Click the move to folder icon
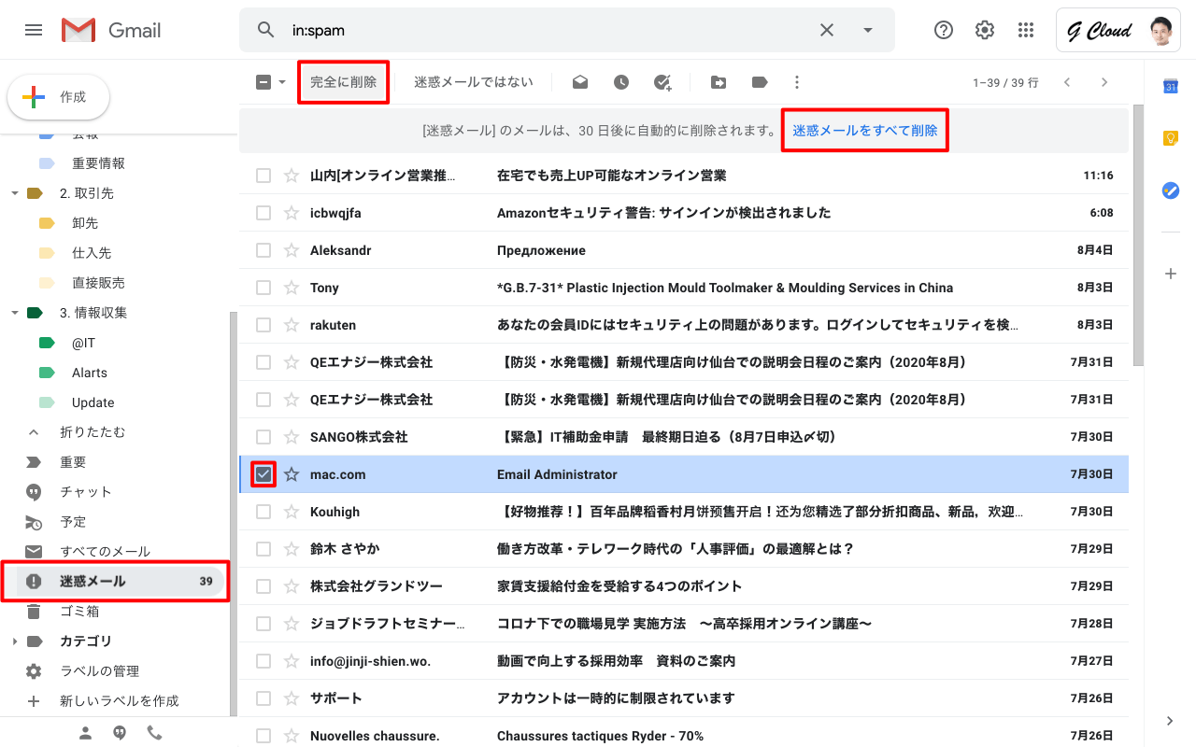 coord(719,82)
